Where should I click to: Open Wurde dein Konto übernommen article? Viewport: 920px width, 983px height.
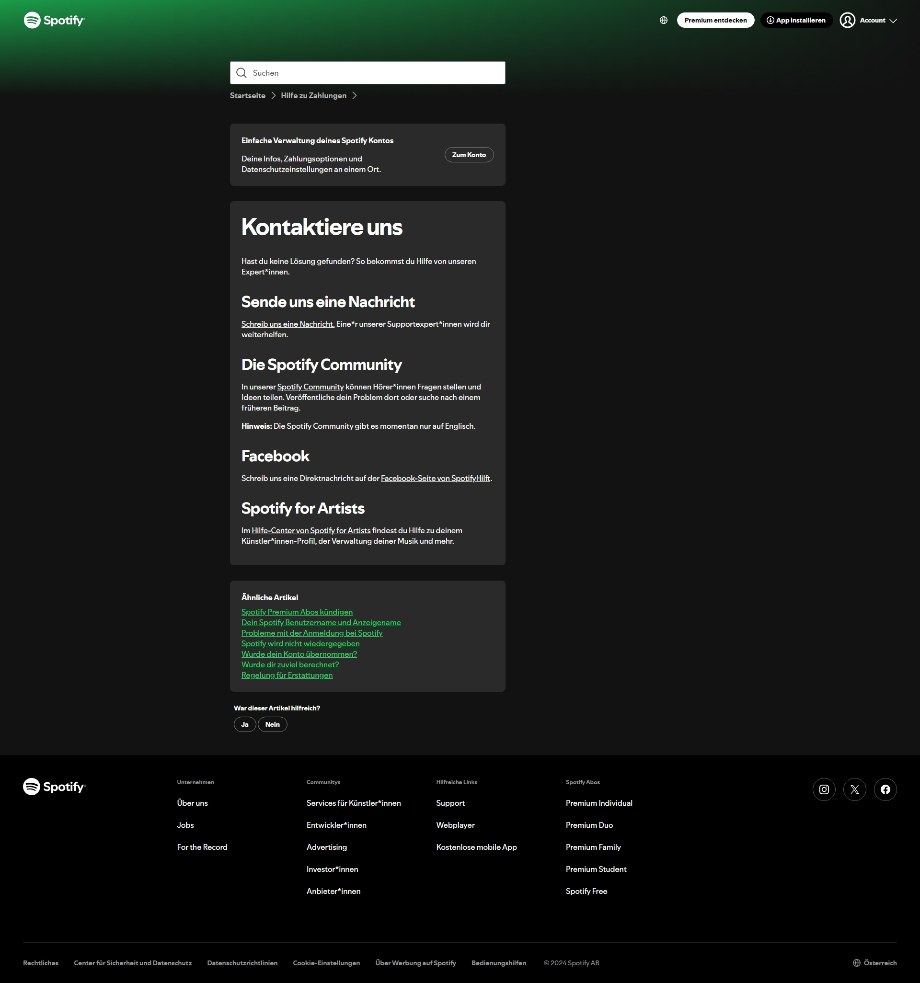(x=299, y=654)
